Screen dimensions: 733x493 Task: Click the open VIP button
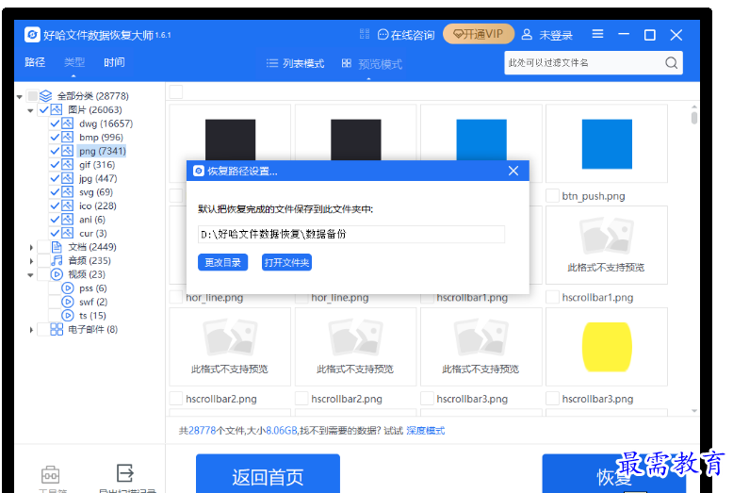[x=479, y=34]
